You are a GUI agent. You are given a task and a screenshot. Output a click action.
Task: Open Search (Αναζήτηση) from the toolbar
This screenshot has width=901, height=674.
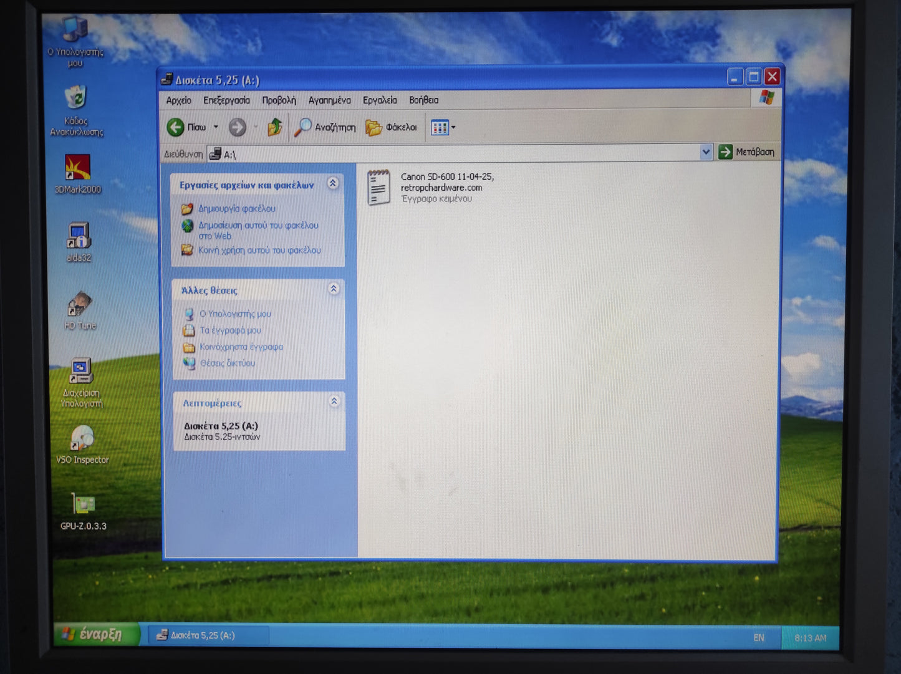point(325,127)
